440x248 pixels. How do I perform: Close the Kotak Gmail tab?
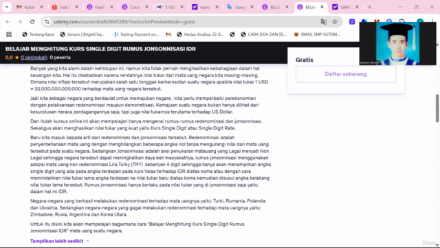(x=41, y=7)
